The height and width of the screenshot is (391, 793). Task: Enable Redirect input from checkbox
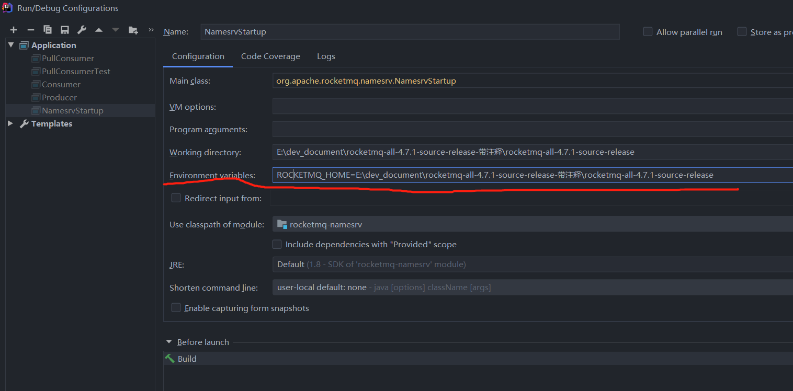pos(176,198)
